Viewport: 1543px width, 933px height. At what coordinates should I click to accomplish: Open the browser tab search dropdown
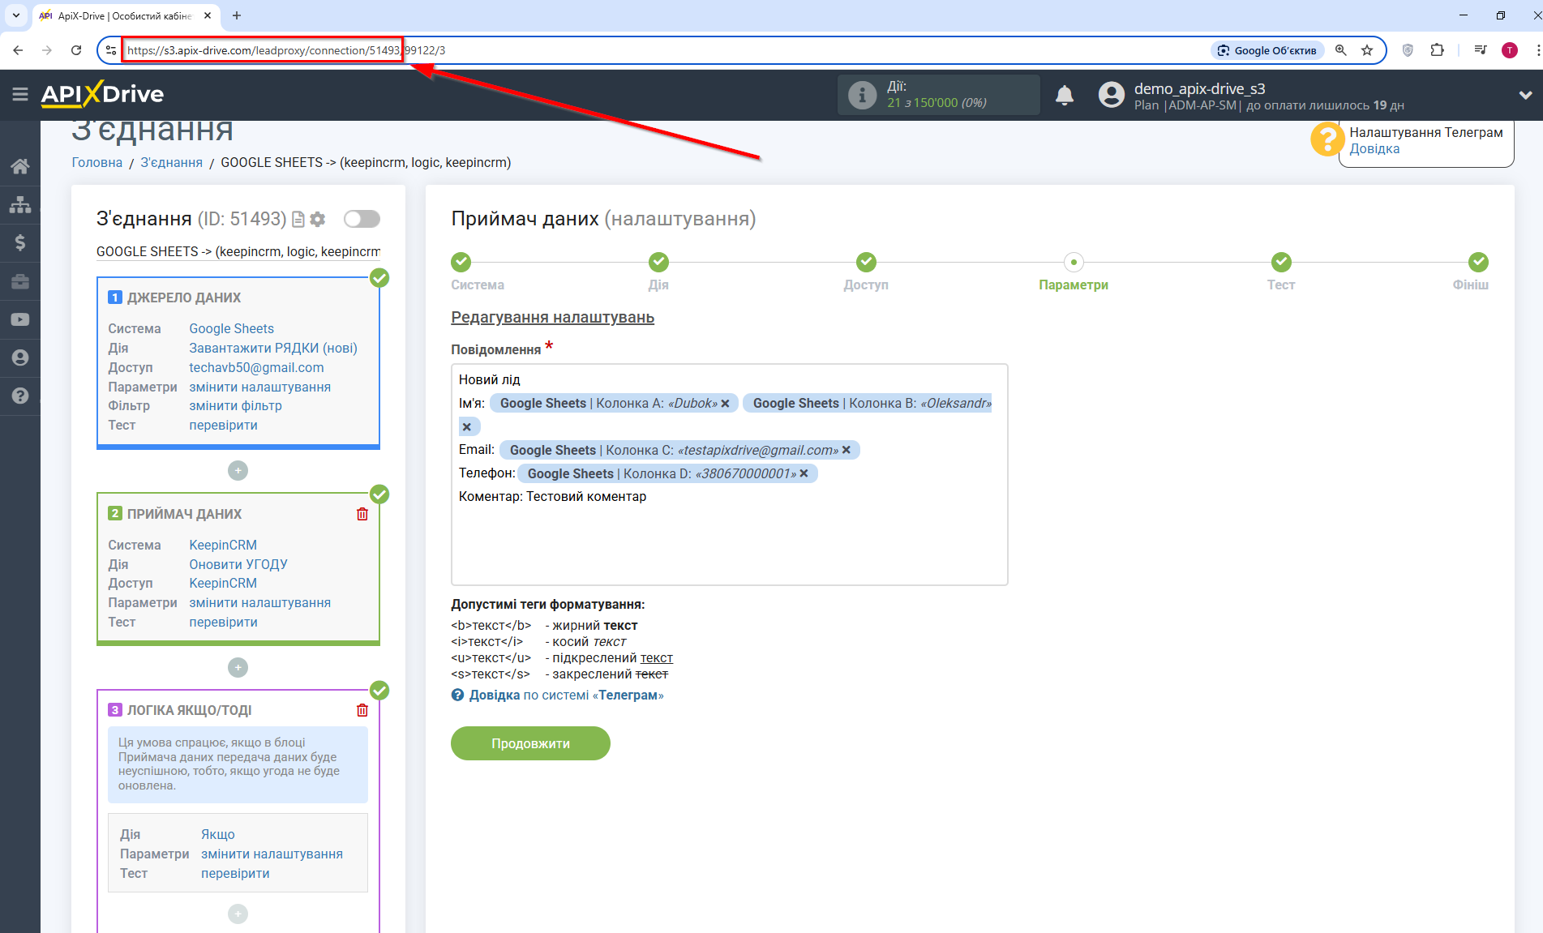click(15, 15)
